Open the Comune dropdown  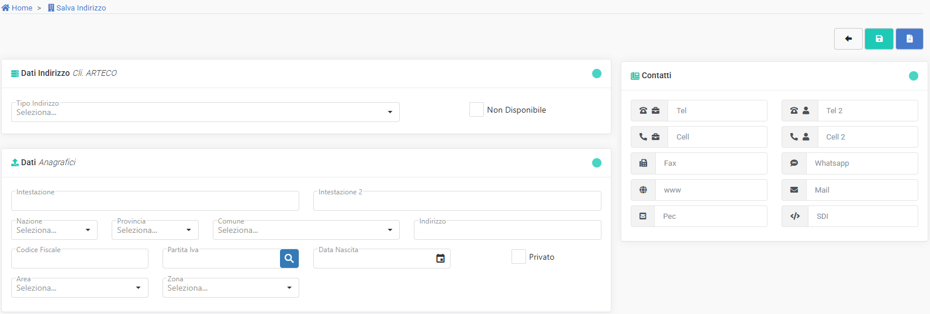click(306, 230)
